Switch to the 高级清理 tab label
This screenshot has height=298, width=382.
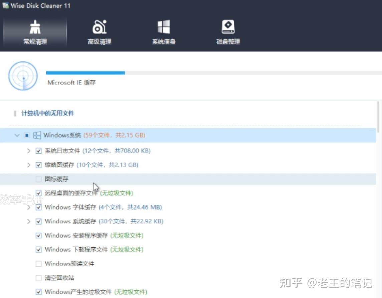click(100, 42)
